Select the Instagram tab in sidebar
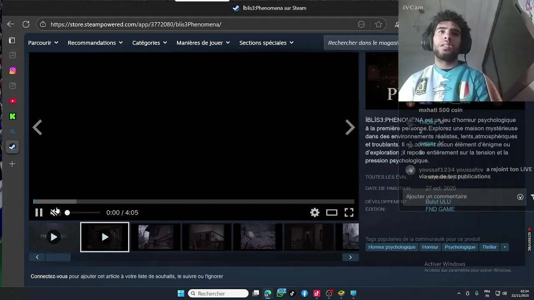 point(13,70)
